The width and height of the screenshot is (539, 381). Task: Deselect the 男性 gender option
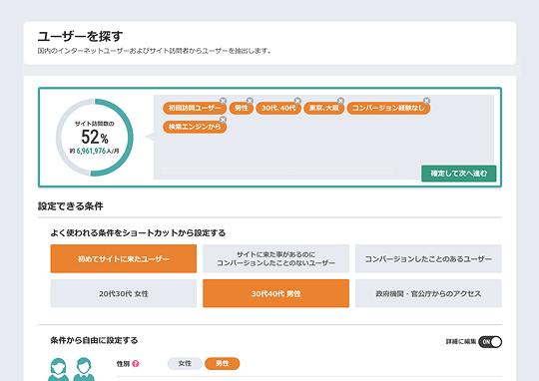click(x=222, y=363)
